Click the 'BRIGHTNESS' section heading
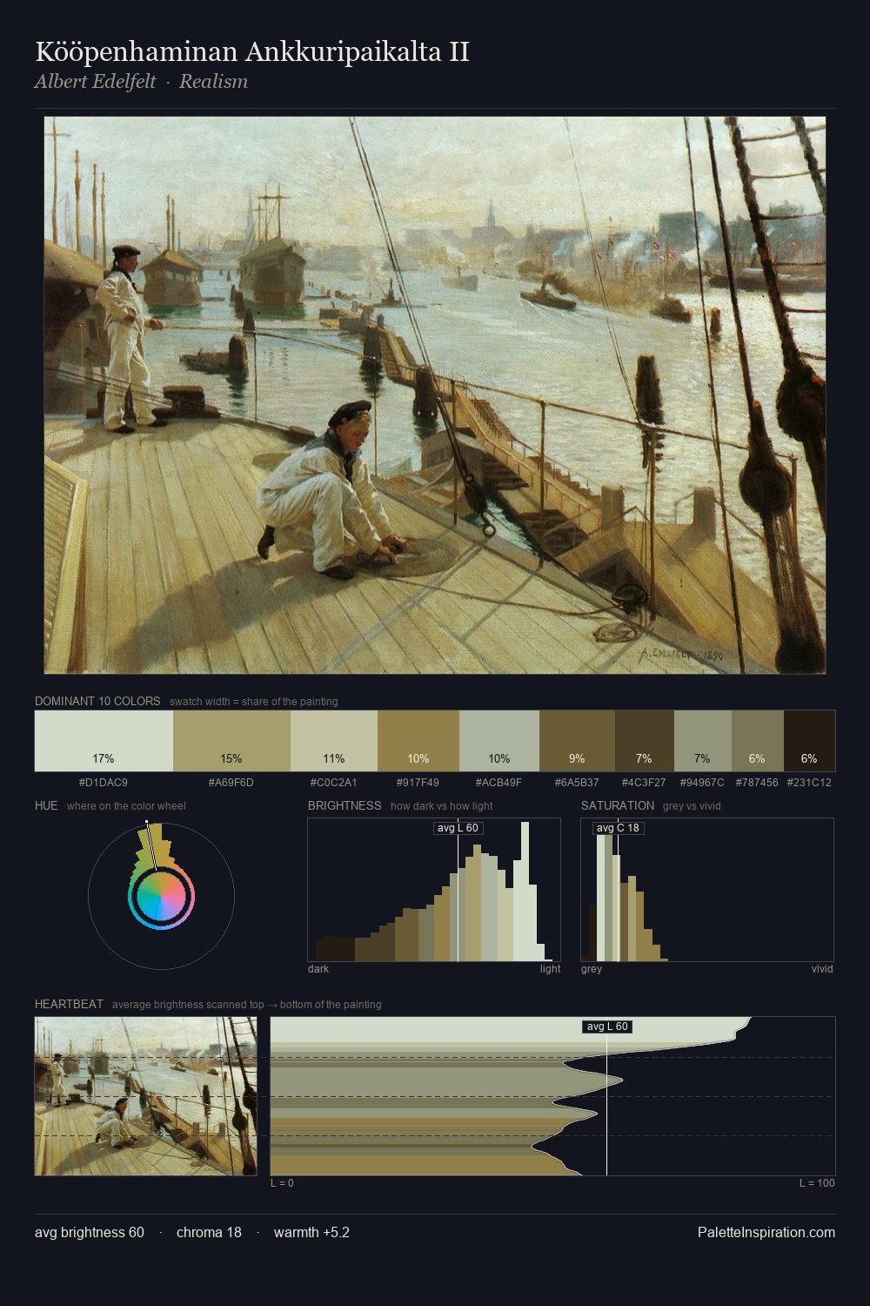Viewport: 870px width, 1306px height. [345, 805]
